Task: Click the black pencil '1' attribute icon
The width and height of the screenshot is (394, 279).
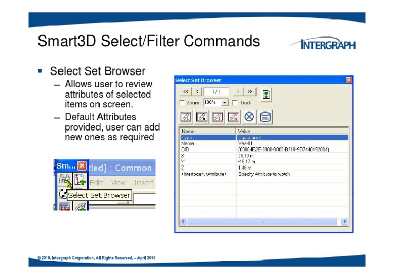Action: (x=186, y=117)
